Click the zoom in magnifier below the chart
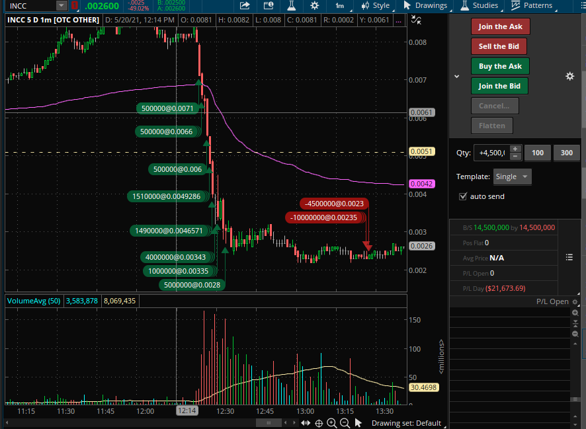The image size is (586, 429). pos(331,422)
